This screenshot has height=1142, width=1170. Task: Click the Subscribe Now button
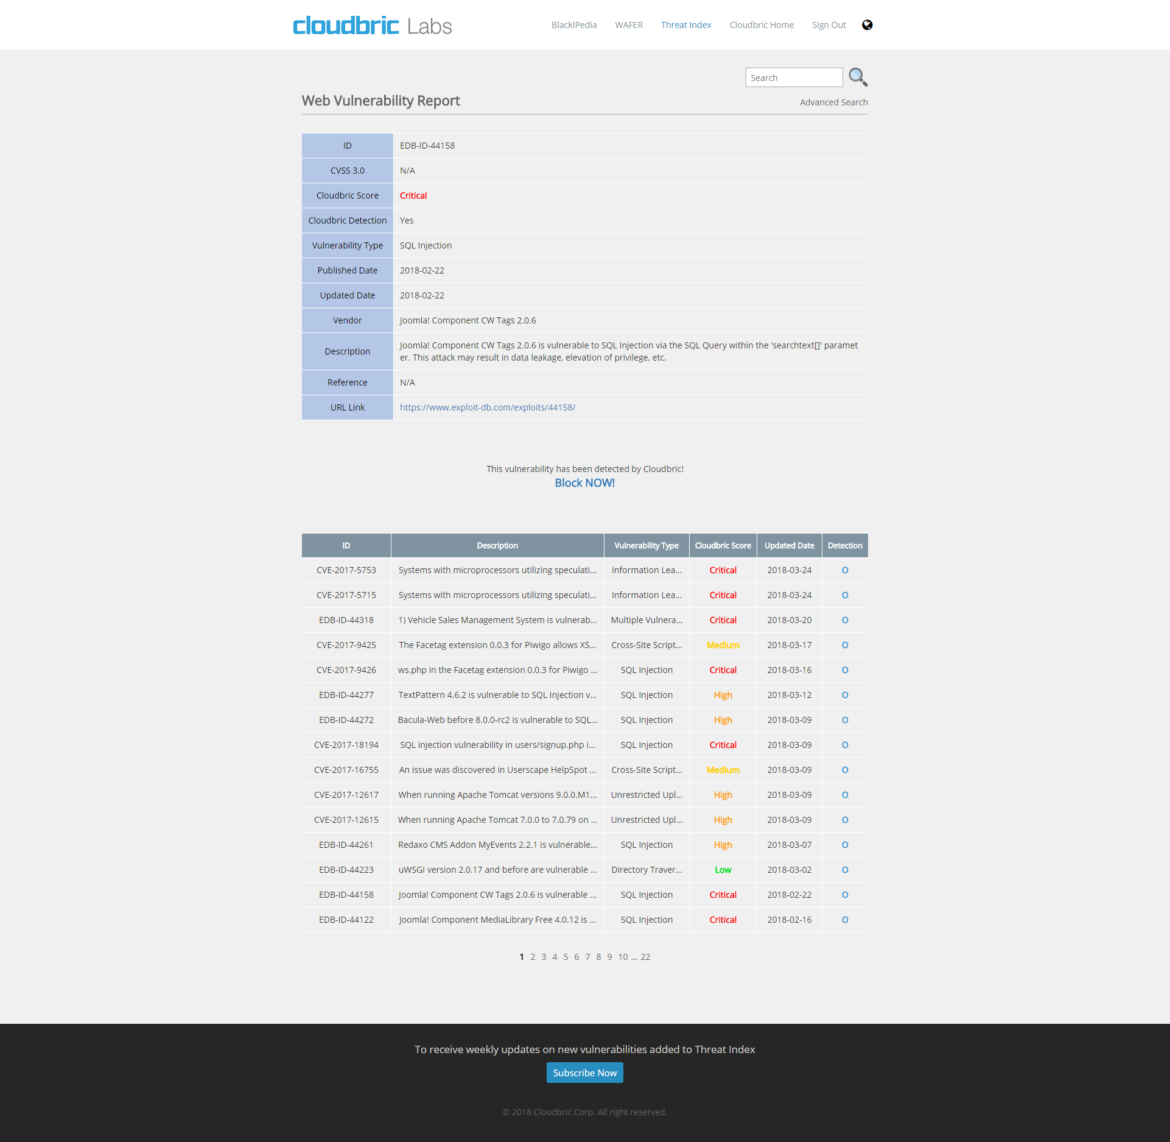[584, 1072]
